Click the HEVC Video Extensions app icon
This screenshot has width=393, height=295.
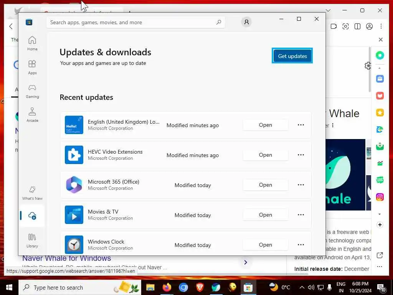74,155
